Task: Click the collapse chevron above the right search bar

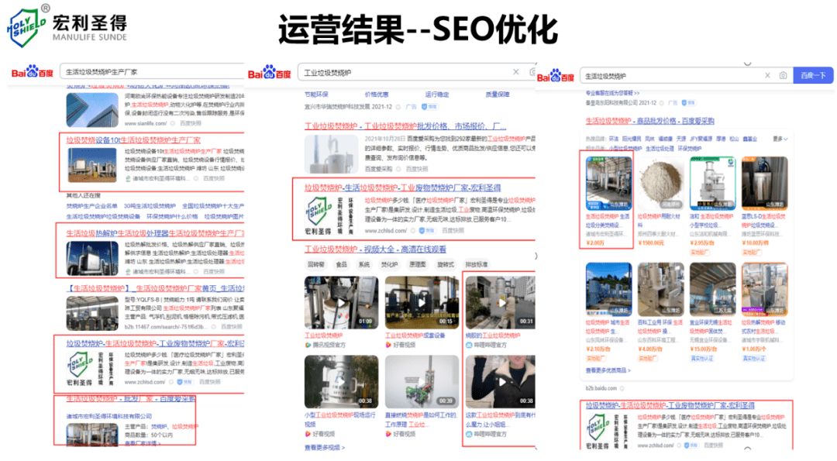Action: point(747,62)
